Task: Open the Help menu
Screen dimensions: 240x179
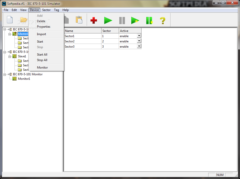Action: [65, 10]
